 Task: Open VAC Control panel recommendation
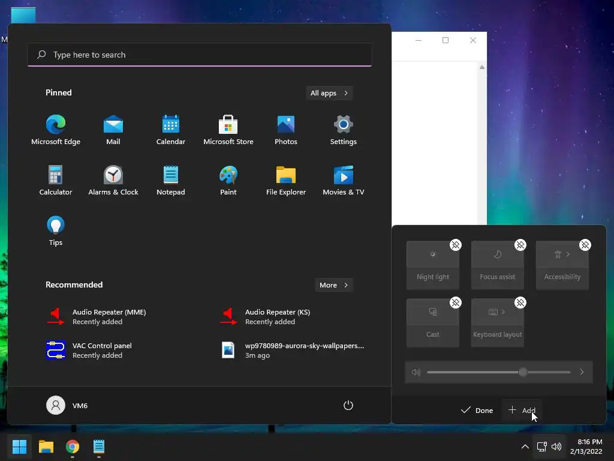89,351
